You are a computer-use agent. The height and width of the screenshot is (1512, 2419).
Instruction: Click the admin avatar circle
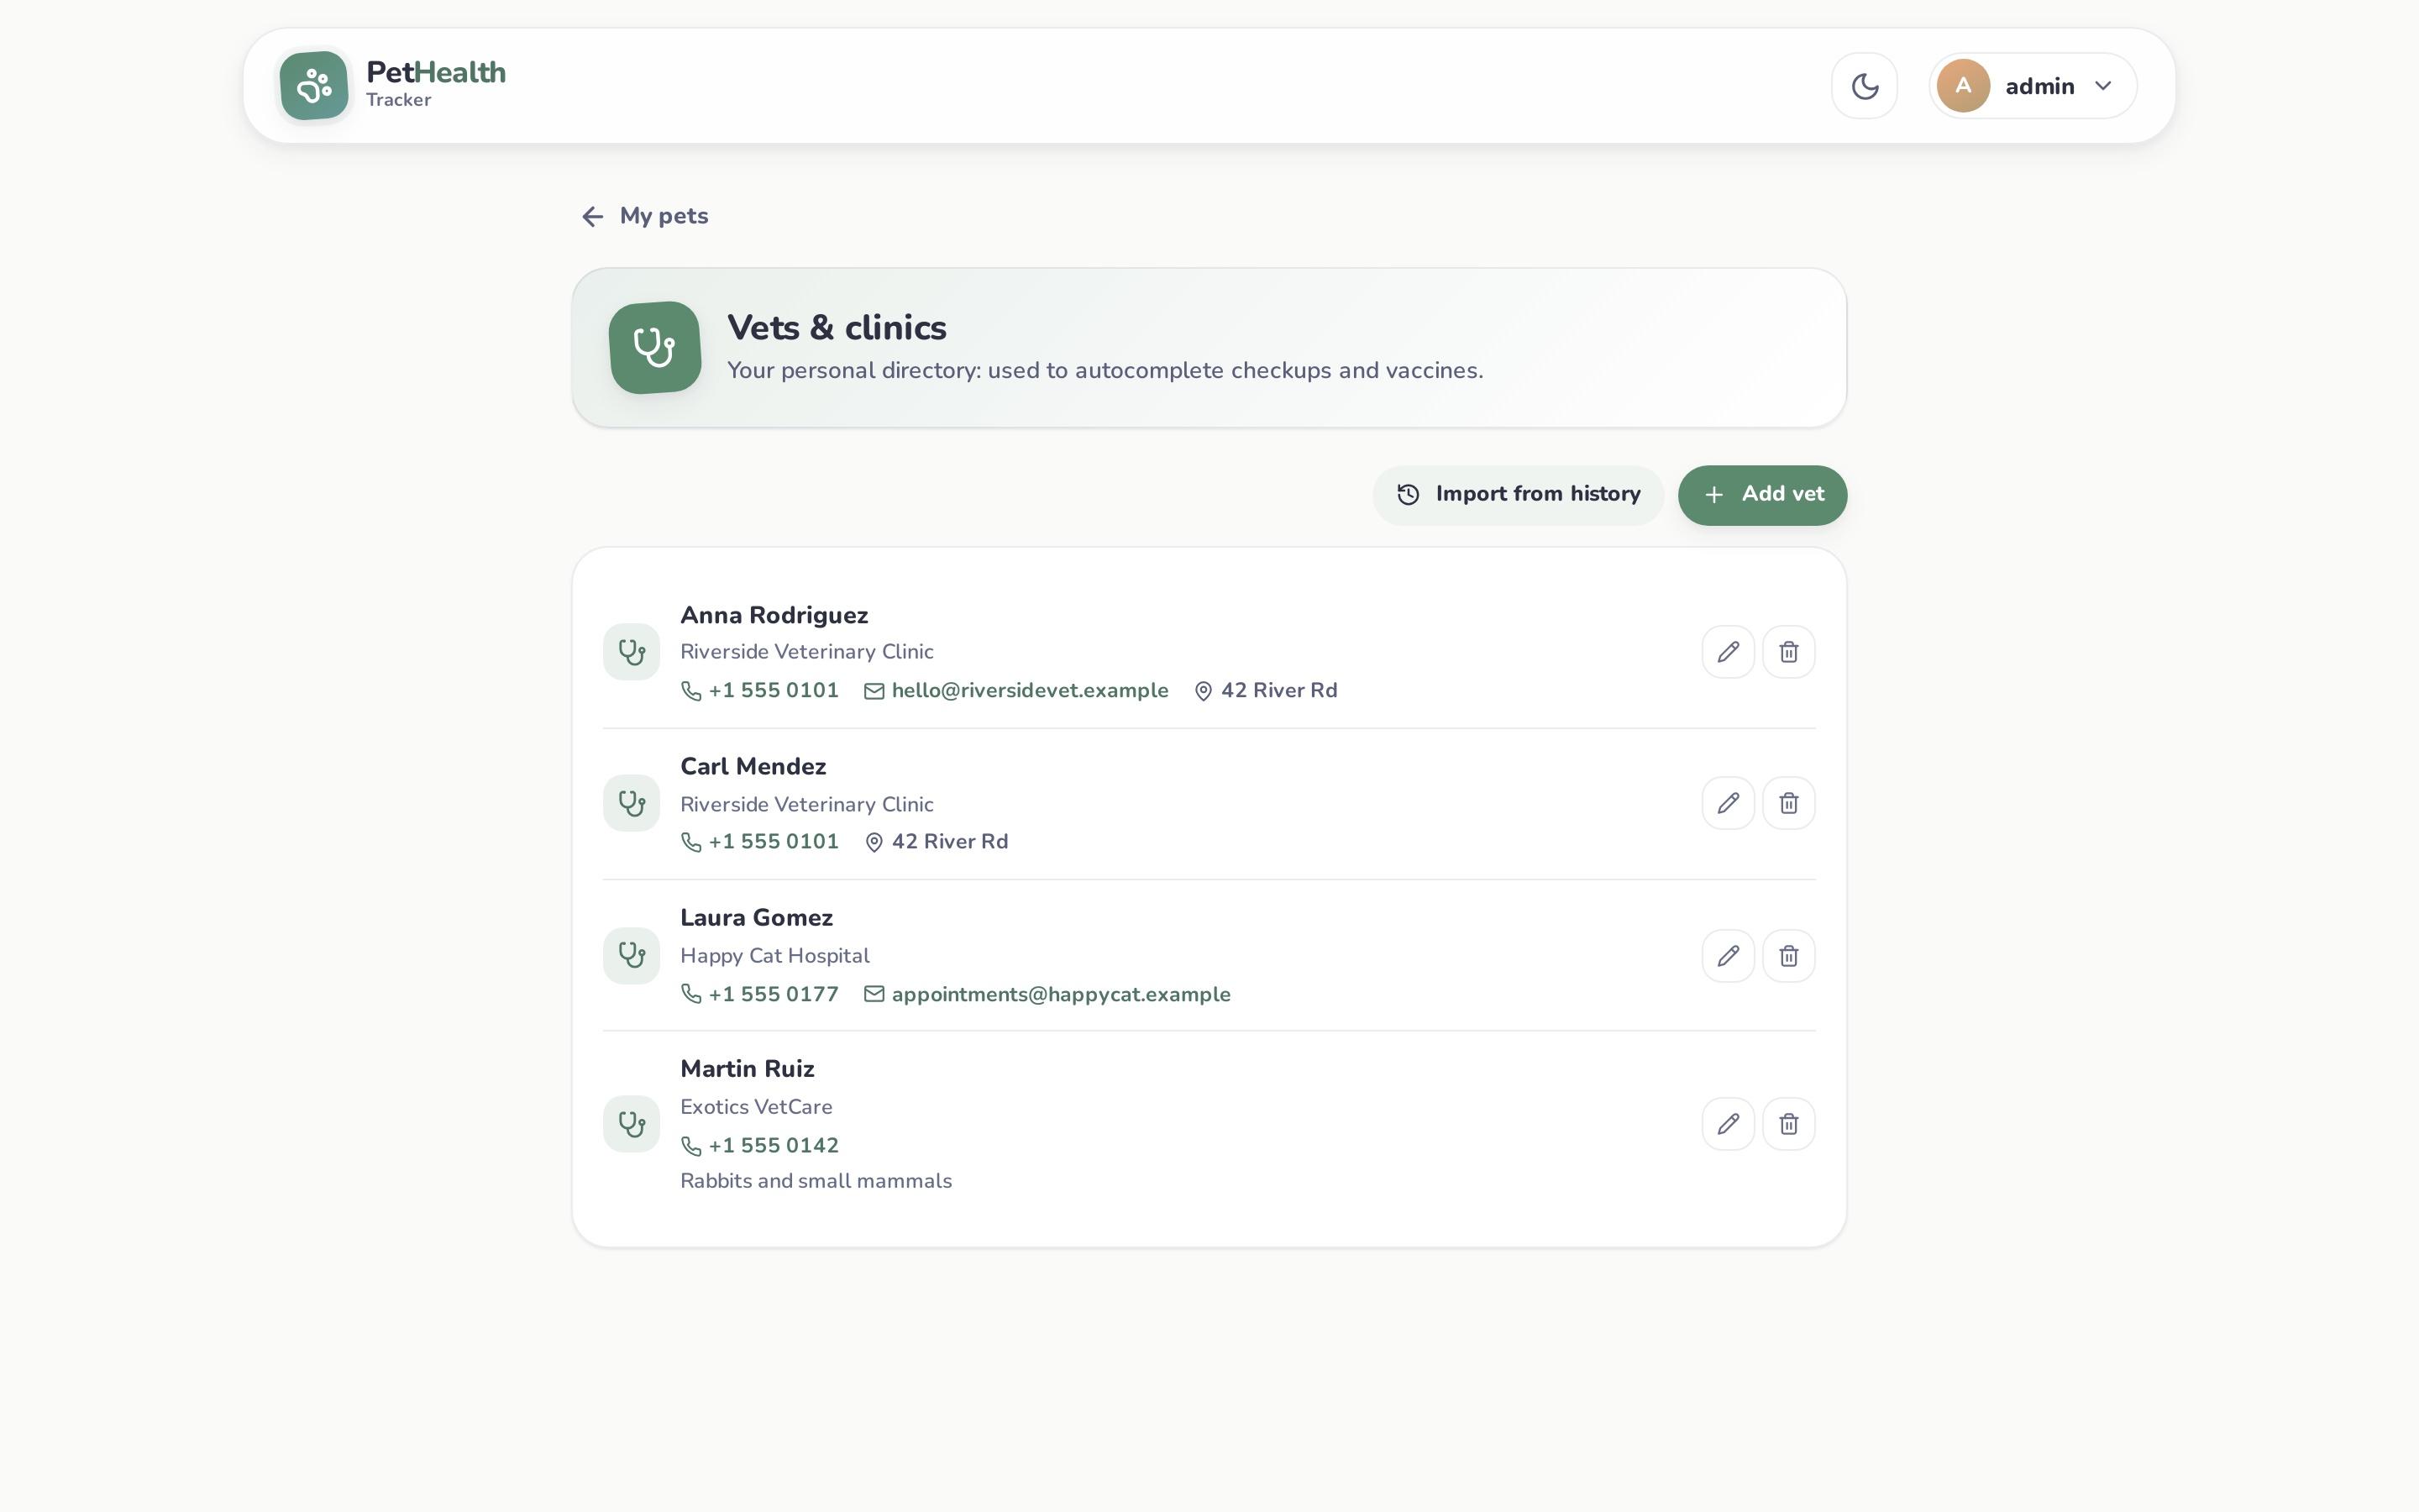[x=1962, y=86]
